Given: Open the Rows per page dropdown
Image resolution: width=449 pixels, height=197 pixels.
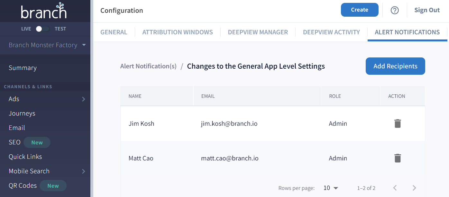Looking at the screenshot, I should (331, 188).
